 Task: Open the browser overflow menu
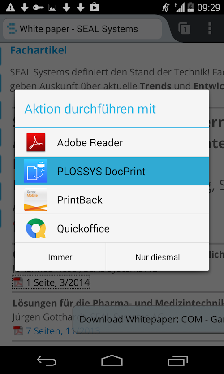click(x=210, y=29)
